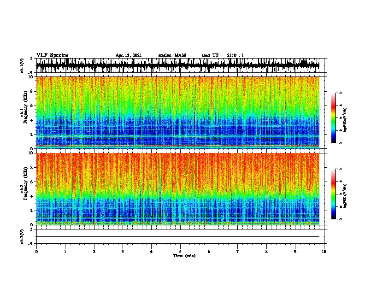The height and width of the screenshot is (282, 365).
Task: Click the ch.2 spectrogram color scale bar
Action: (x=334, y=194)
